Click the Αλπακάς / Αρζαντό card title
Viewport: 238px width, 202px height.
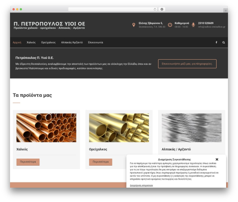(x=176, y=149)
